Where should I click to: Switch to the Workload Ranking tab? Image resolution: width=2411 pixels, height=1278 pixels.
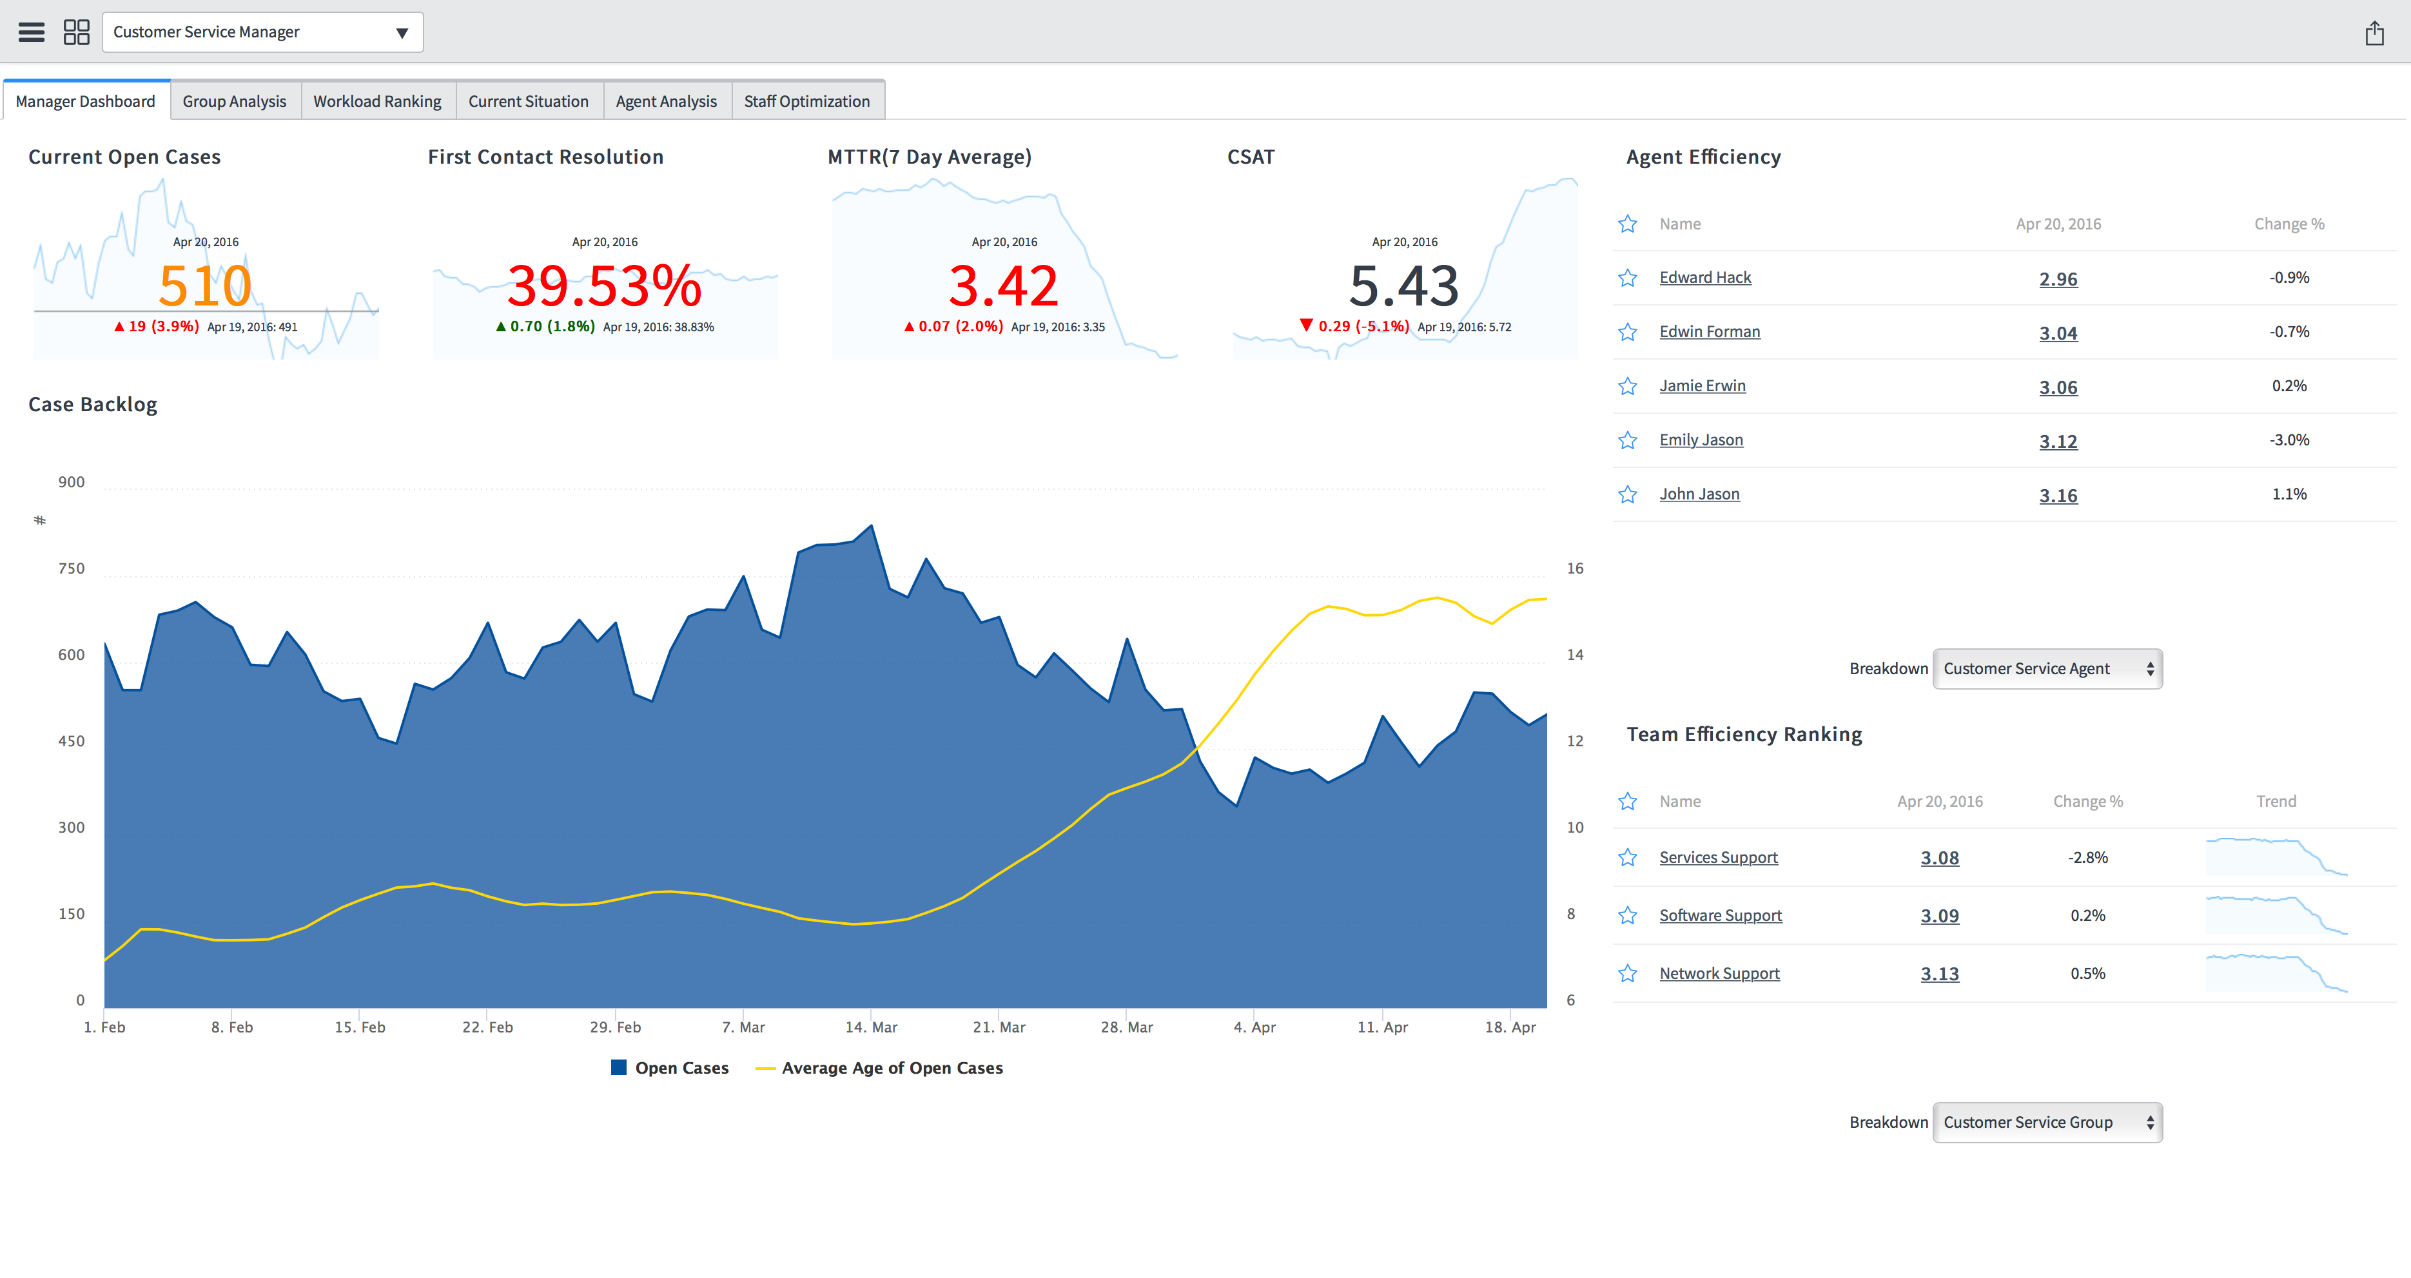tap(377, 101)
